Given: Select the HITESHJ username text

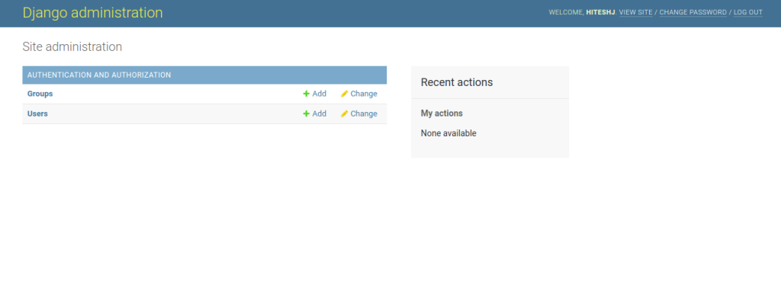Looking at the screenshot, I should coord(601,12).
